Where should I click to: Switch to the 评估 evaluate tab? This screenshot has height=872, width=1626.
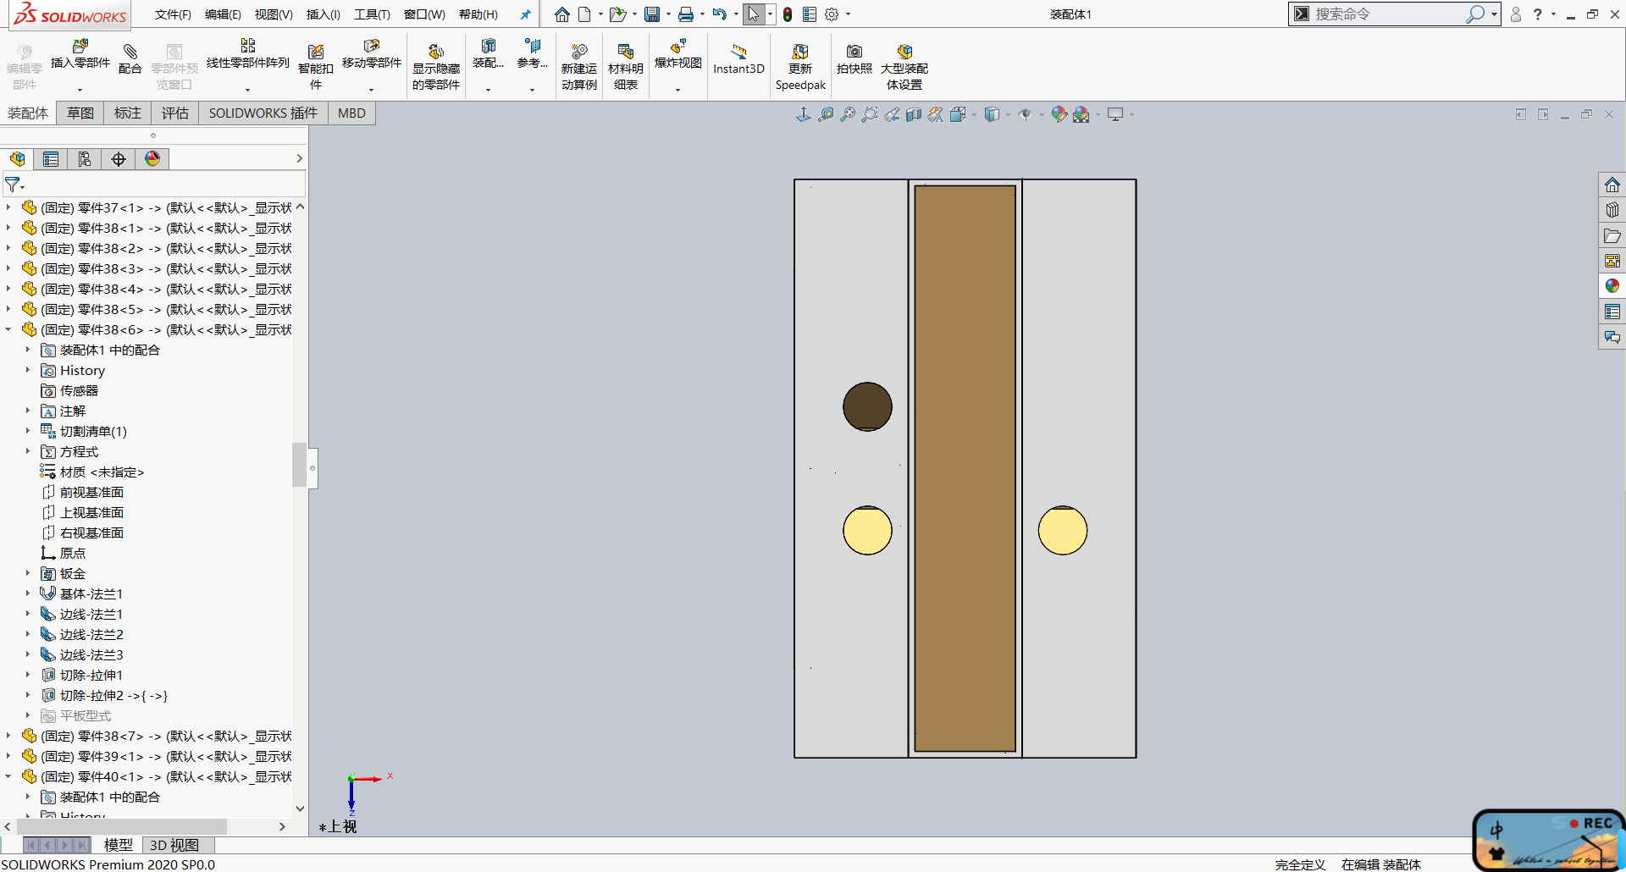point(175,113)
